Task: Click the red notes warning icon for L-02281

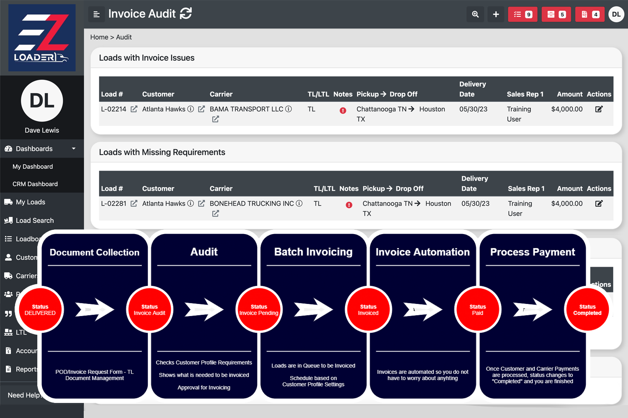Action: [349, 204]
